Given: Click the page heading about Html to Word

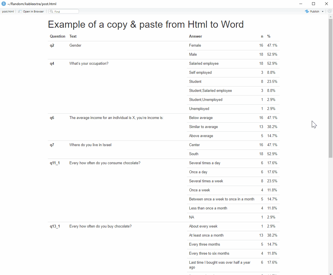Looking at the screenshot, I should coord(146,25).
